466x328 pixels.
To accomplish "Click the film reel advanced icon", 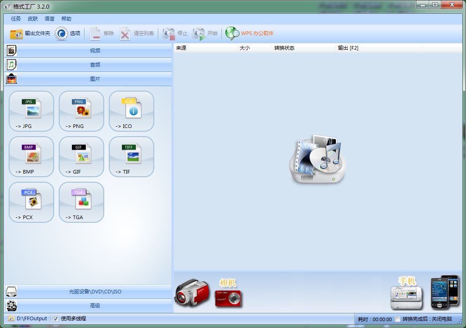I will (x=11, y=306).
